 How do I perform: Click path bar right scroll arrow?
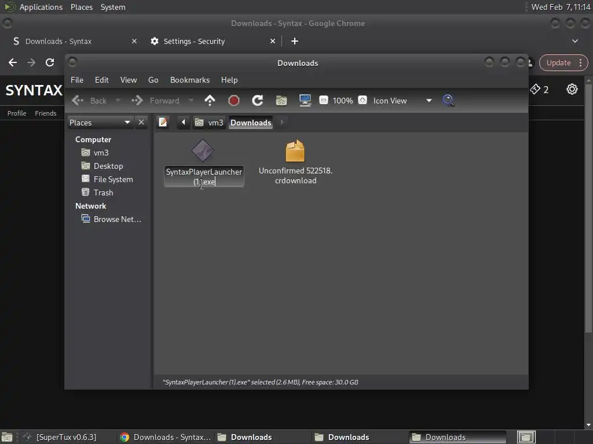pos(282,123)
